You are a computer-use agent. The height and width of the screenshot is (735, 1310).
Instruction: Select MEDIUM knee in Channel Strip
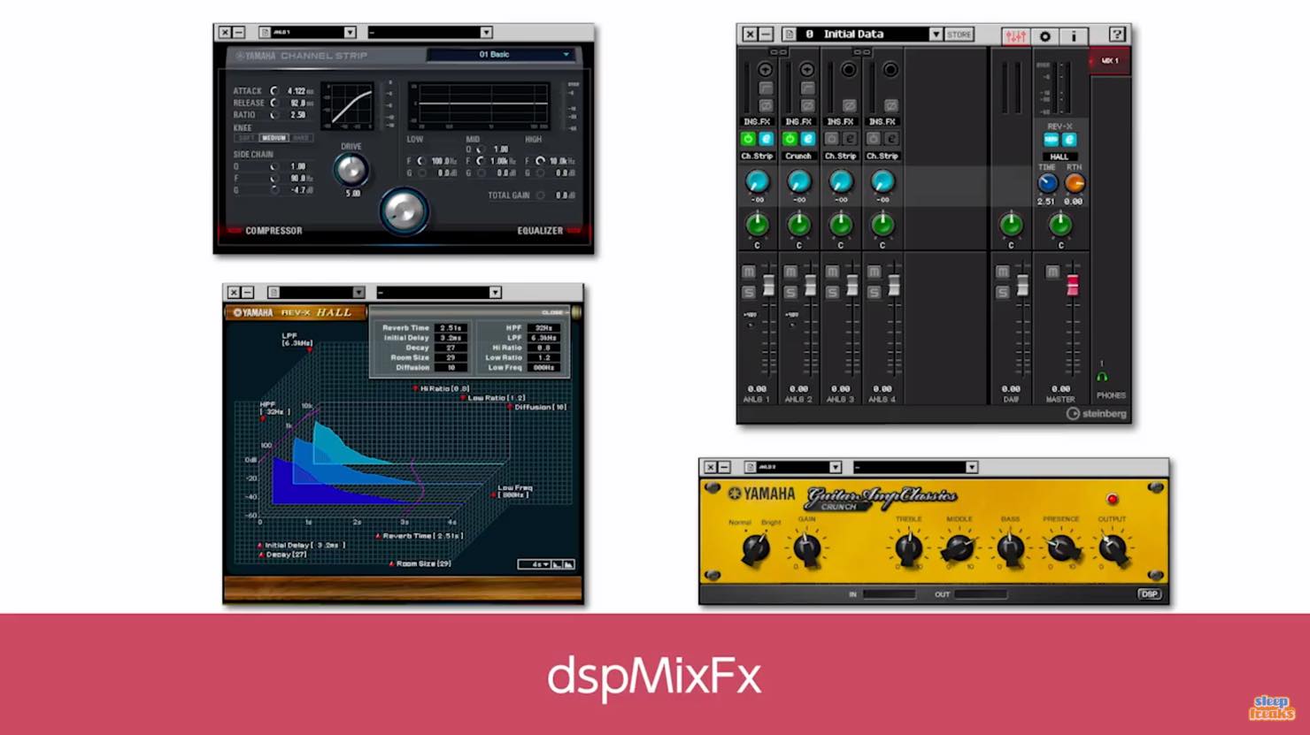(274, 138)
